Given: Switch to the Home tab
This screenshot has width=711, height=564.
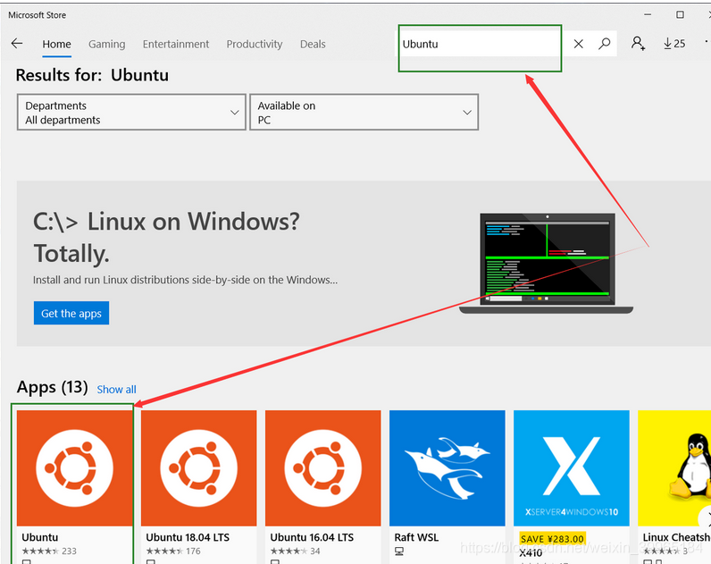Looking at the screenshot, I should [56, 44].
